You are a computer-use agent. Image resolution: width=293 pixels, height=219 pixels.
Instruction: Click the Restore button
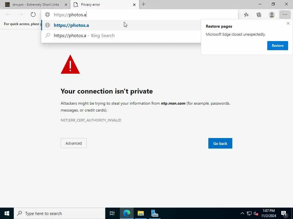tap(278, 46)
